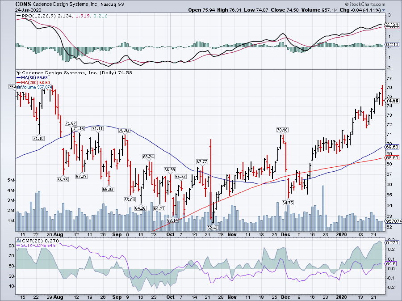Click the 64.26 low price annotation
The width and height of the screenshot is (402, 301).
[x=140, y=208]
